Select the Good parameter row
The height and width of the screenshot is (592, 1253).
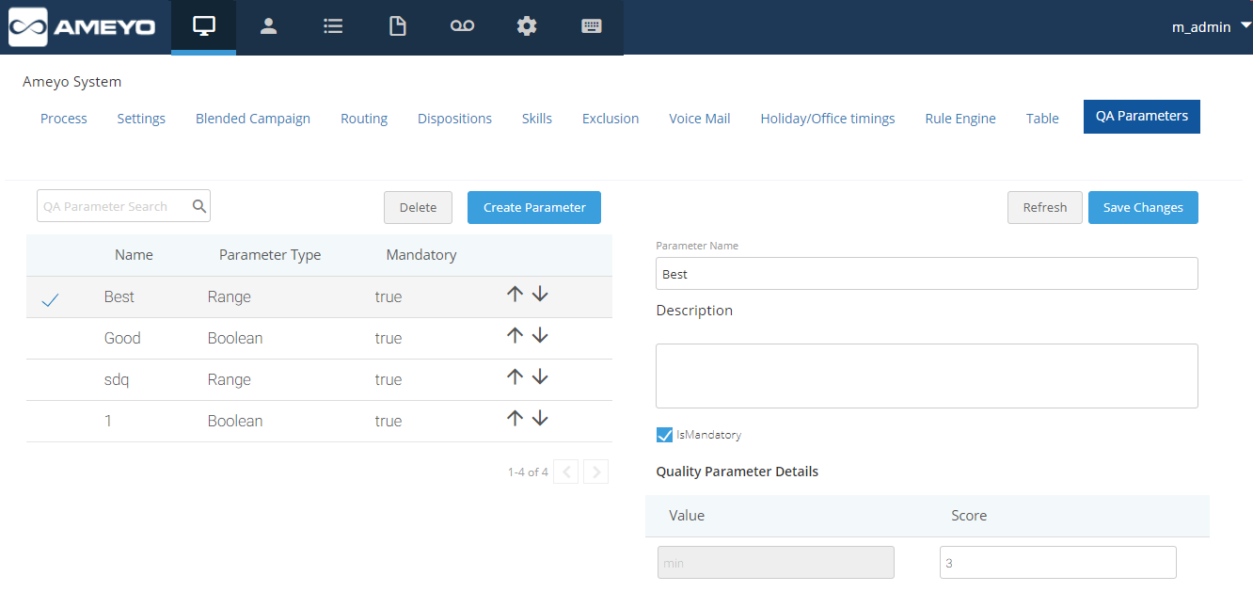[x=122, y=338]
